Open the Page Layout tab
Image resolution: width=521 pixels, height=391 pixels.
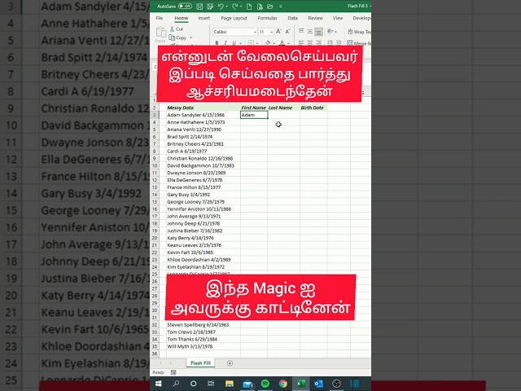(234, 18)
